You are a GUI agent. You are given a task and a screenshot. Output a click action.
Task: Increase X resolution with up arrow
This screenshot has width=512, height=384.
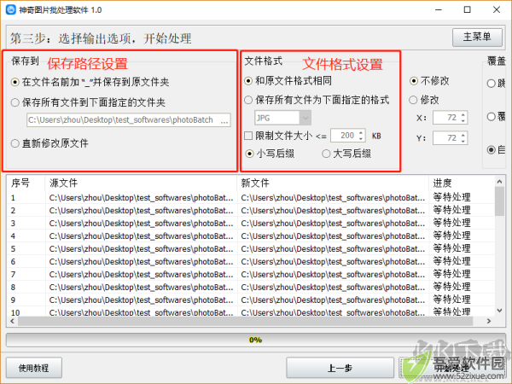click(463, 114)
